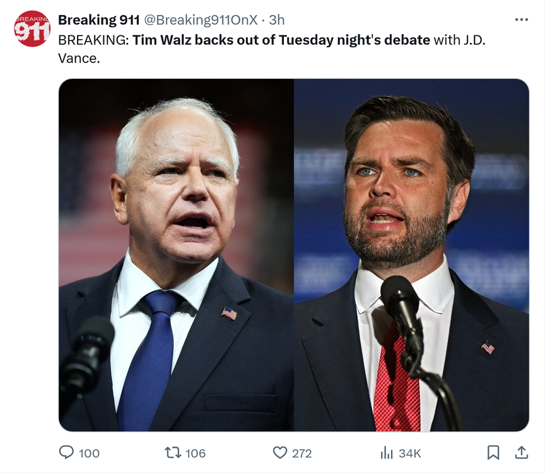Click the 272 likes count

tap(302, 453)
